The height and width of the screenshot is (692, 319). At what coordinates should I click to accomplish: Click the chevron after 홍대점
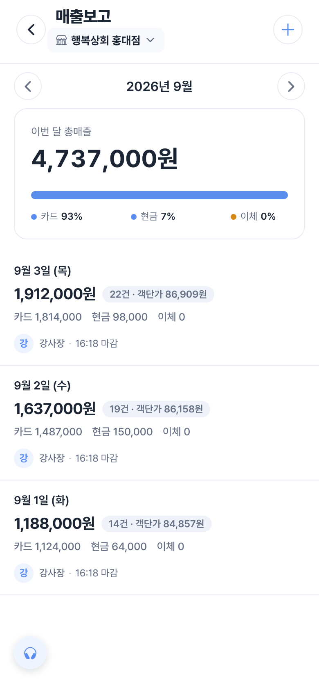pos(151,40)
